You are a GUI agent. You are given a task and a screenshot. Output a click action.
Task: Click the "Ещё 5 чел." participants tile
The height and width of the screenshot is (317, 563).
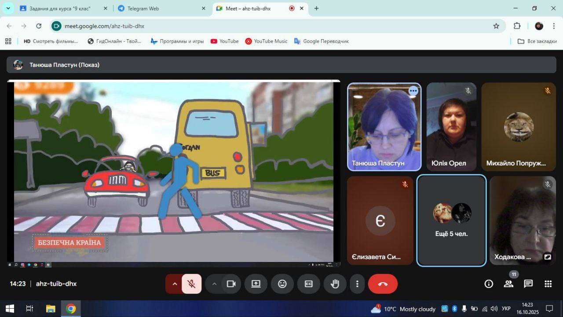pos(451,221)
